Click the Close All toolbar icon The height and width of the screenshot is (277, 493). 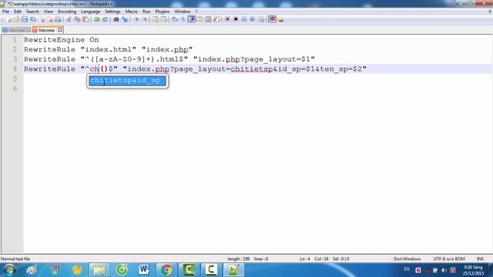(x=49, y=19)
